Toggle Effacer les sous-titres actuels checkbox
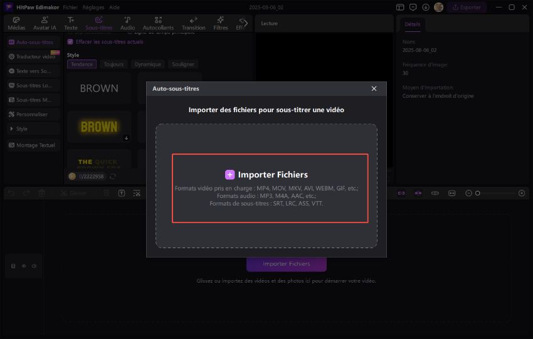This screenshot has width=533, height=339. coord(70,41)
